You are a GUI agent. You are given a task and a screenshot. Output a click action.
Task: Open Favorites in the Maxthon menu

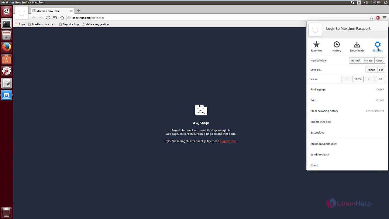(x=316, y=47)
